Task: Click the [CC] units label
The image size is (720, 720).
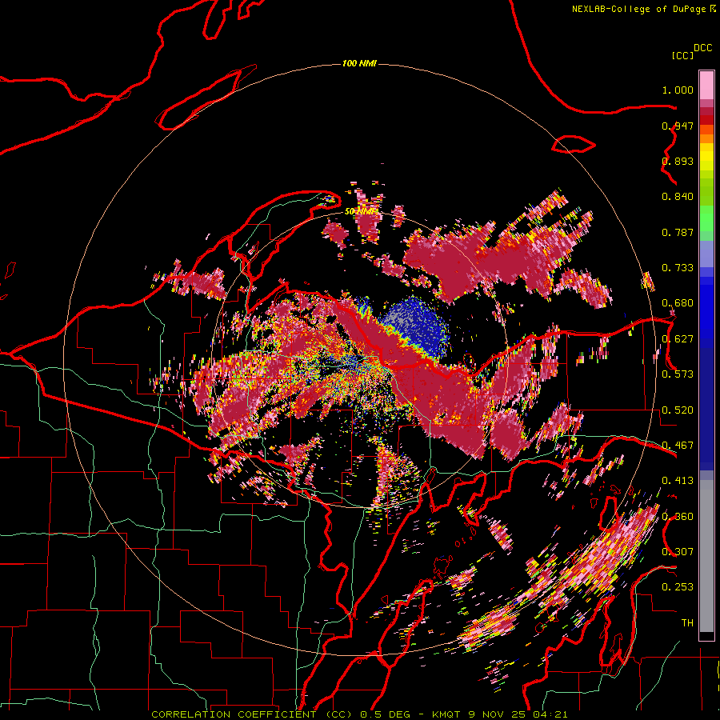Action: point(682,55)
